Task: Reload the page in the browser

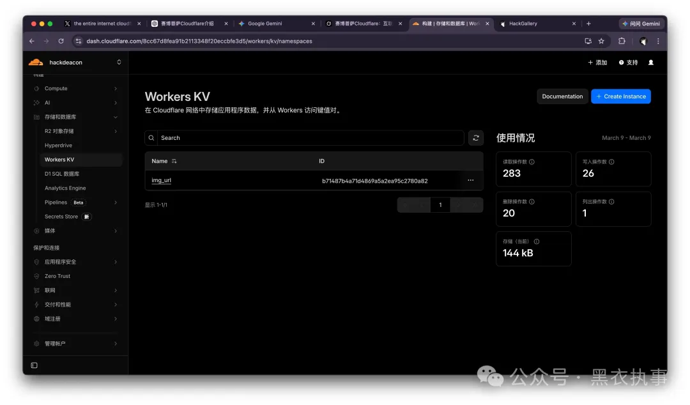Action: [61, 41]
